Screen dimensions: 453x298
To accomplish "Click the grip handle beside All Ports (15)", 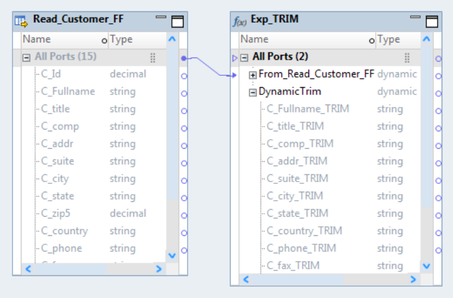I will 153,57.
